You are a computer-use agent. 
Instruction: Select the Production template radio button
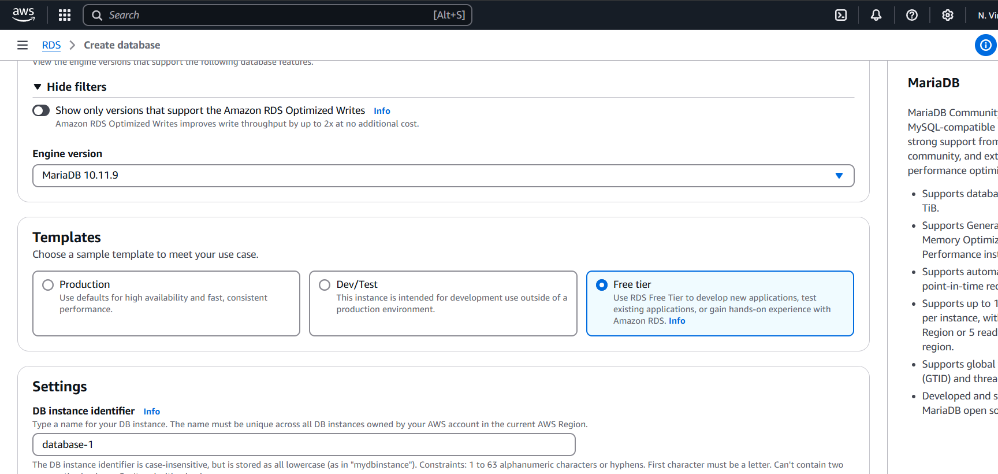[x=48, y=285]
